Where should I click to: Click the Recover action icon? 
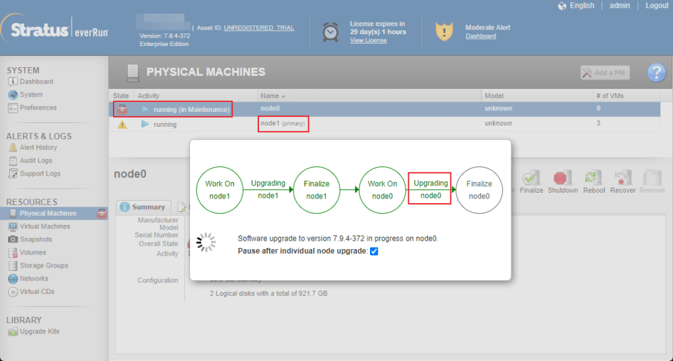pyautogui.click(x=622, y=178)
